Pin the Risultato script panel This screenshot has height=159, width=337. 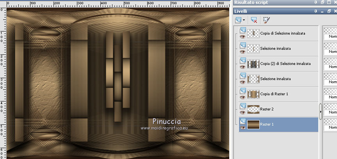(315, 2)
